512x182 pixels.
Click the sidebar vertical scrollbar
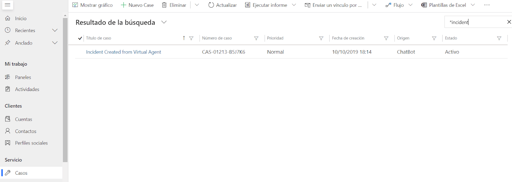pyautogui.click(x=65, y=90)
